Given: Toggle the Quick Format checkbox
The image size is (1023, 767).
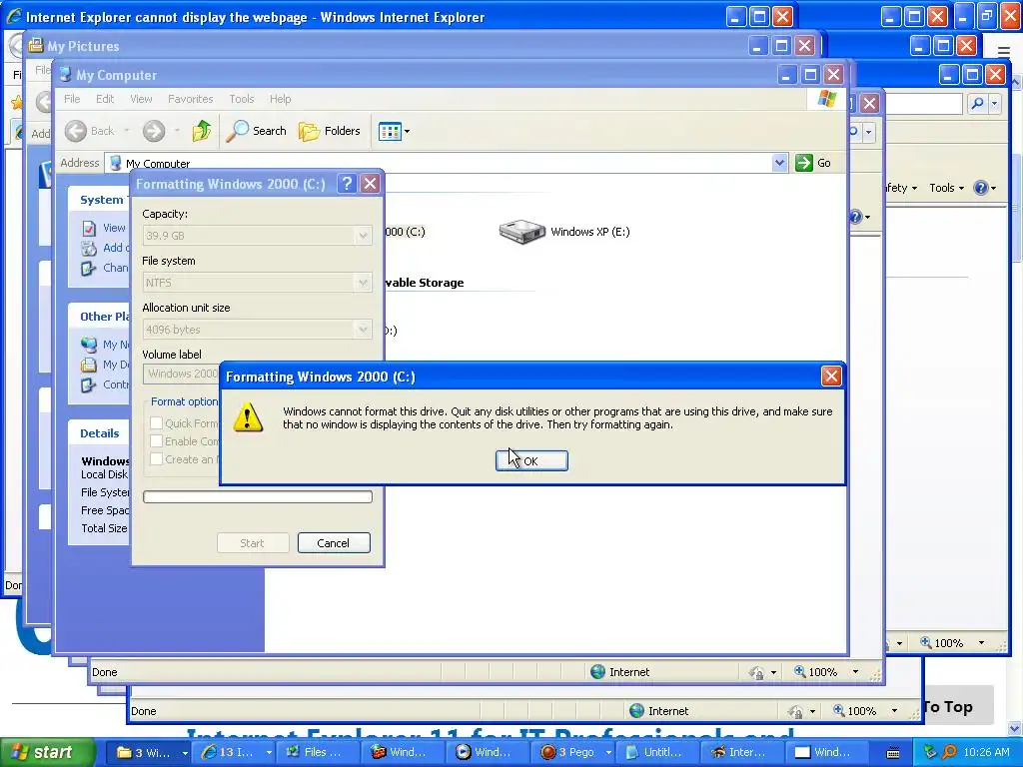Looking at the screenshot, I should [157, 422].
